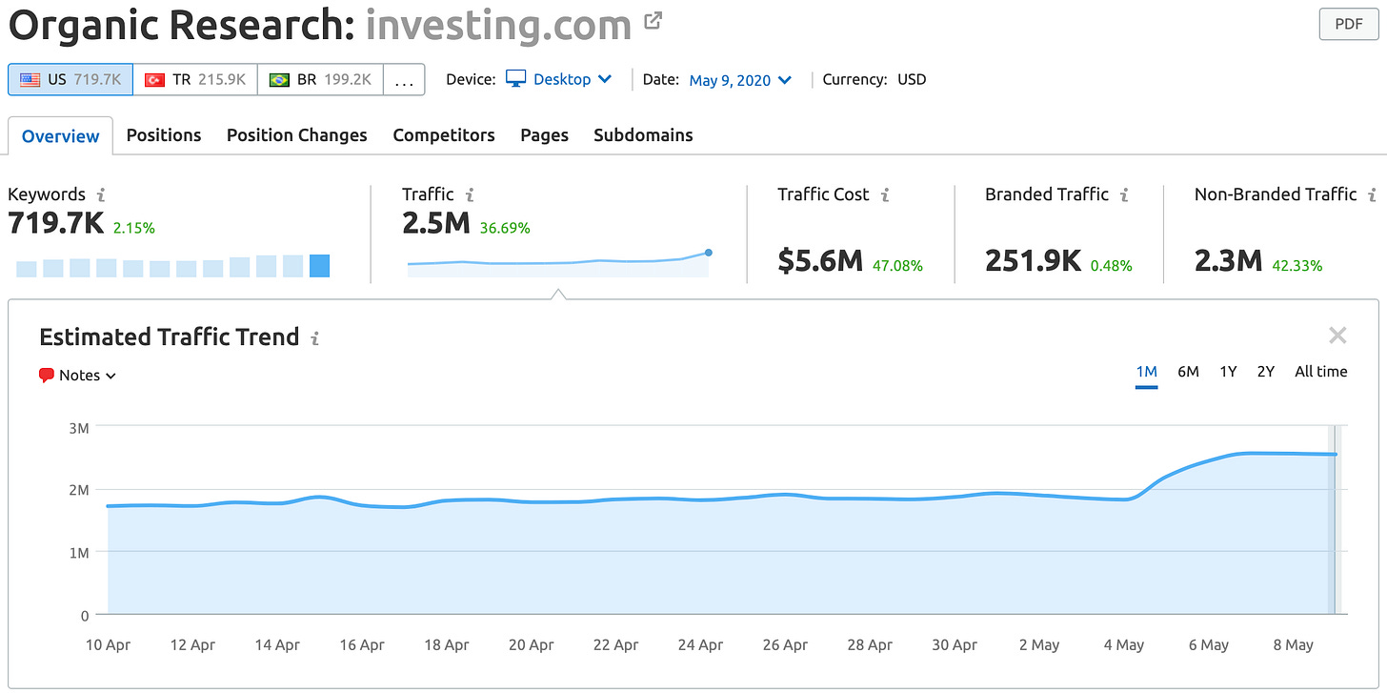Select the 1Y time range
This screenshot has height=693, width=1387.
(1228, 372)
